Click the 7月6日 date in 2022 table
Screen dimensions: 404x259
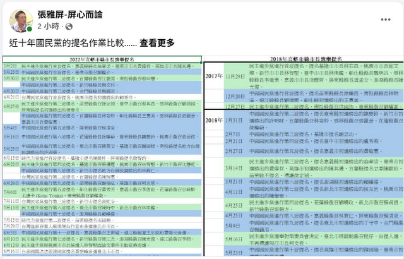click(x=11, y=191)
